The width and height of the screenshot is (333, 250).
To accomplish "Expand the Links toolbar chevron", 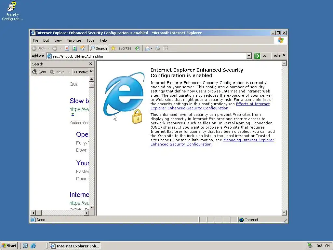I will [x=284, y=55].
